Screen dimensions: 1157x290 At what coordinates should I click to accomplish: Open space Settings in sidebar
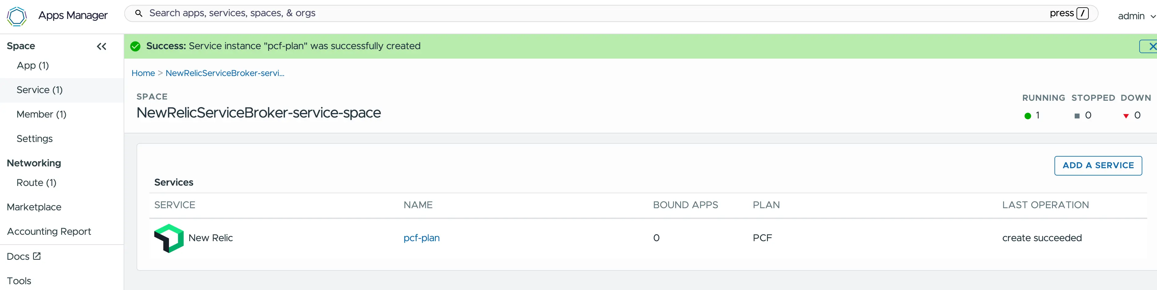(35, 139)
